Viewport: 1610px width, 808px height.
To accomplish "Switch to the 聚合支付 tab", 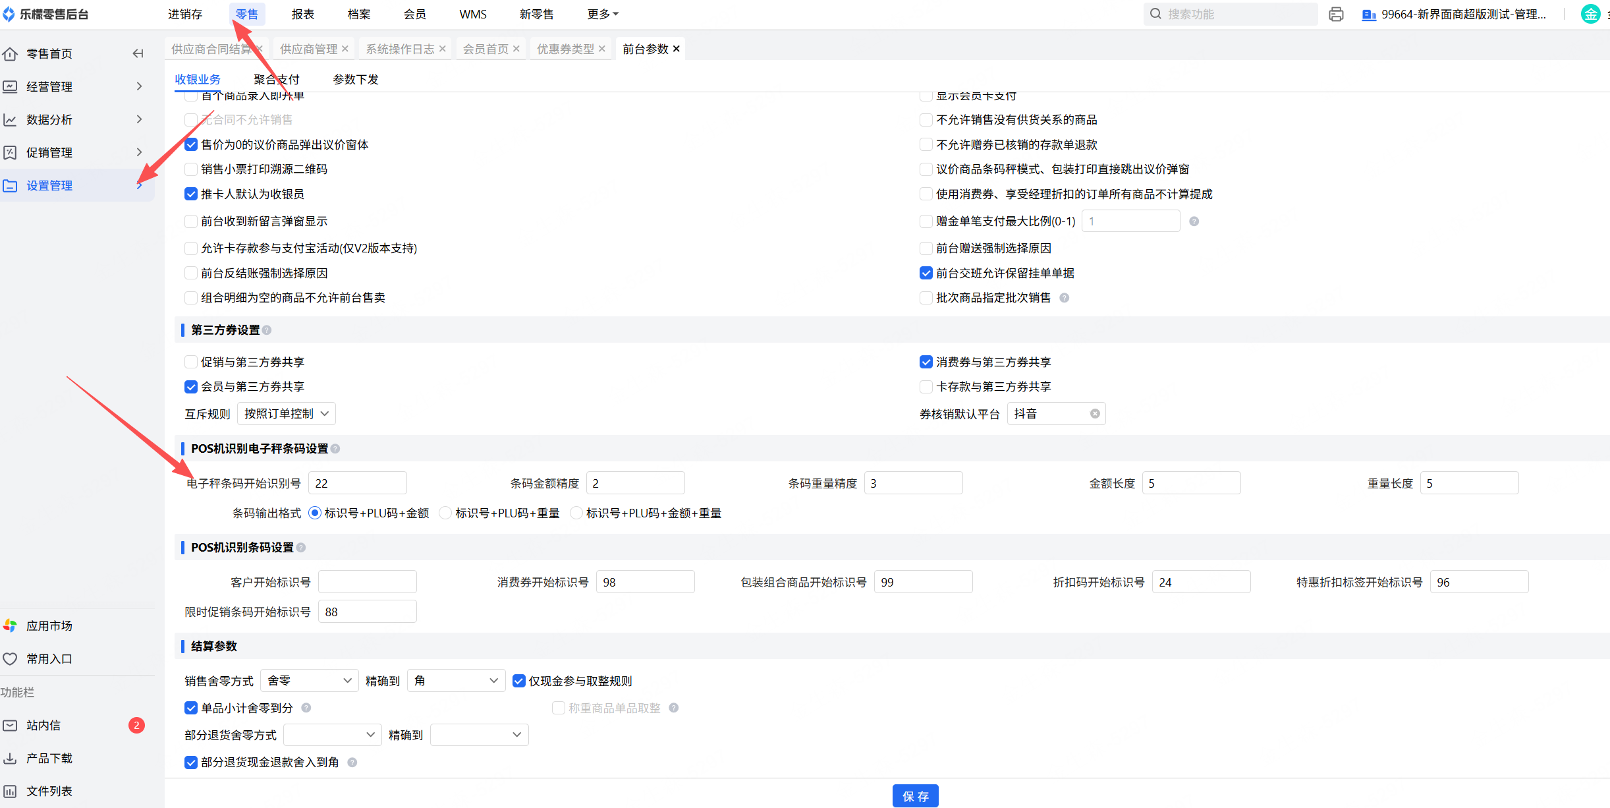I will (276, 79).
